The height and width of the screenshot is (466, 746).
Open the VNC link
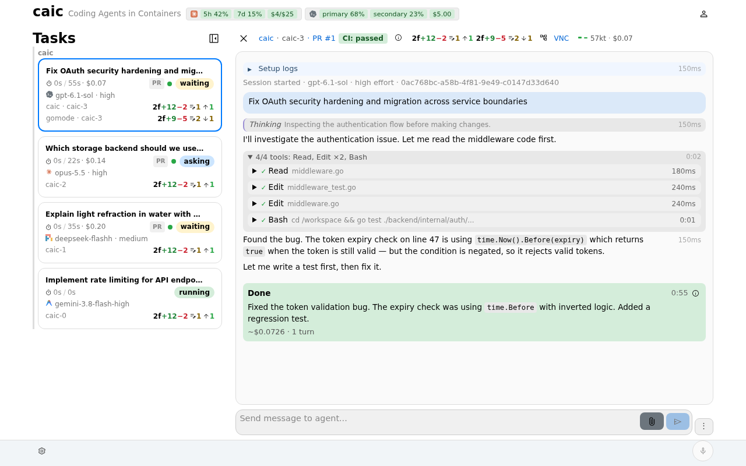point(561,38)
